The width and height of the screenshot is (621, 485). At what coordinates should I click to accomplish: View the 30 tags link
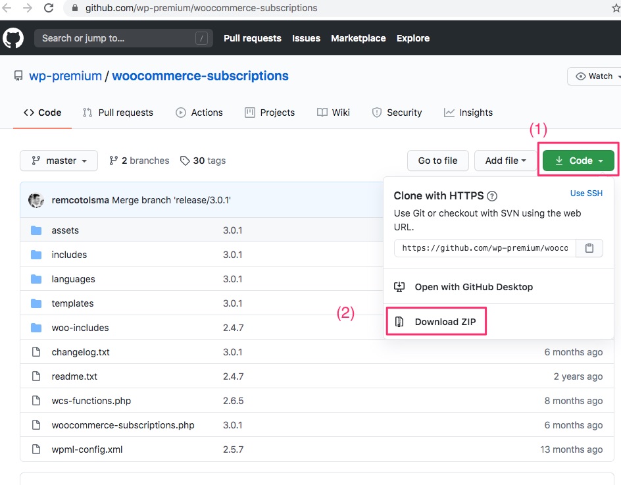203,161
